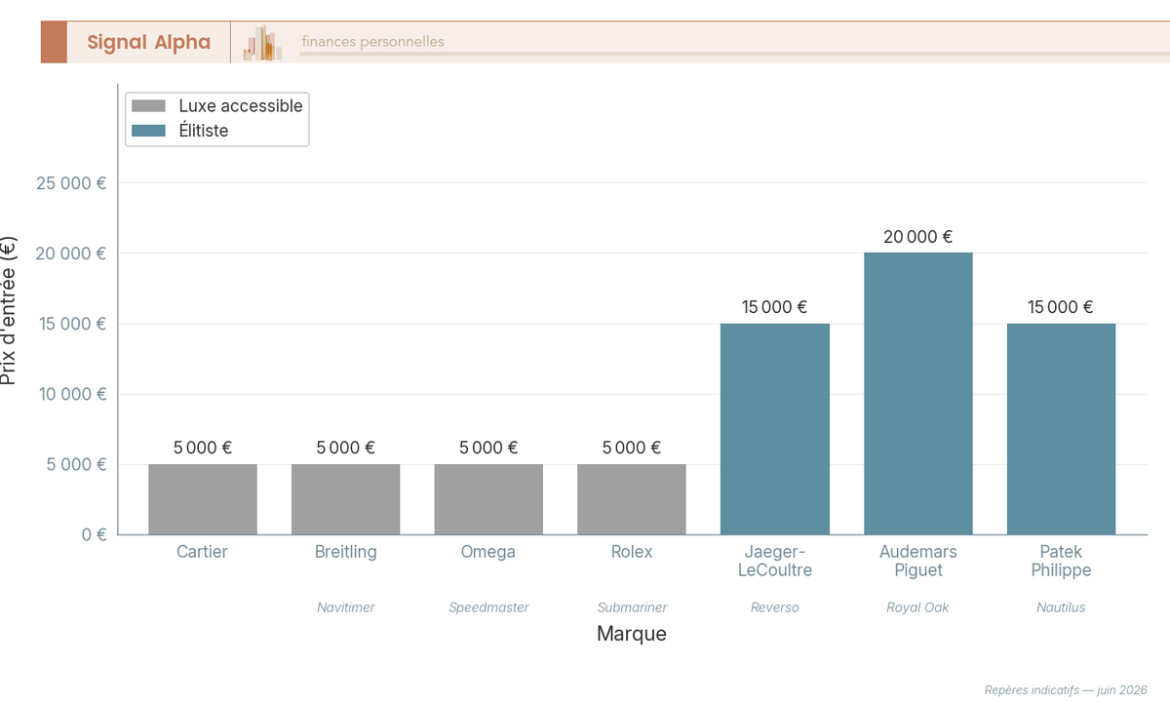Viewport: 1170px width, 703px height.
Task: Click the 'Nautilus' model caption
Action: point(1061,607)
